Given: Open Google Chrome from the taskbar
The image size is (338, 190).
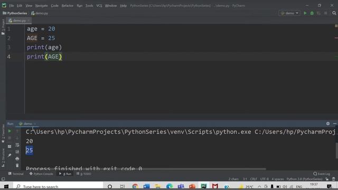Looking at the screenshot, I should click(x=135, y=186).
